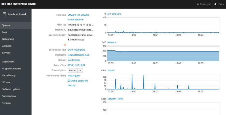Click Red Hat Enterprise Linux operating system text
226x115 pixels.
pos(80,35)
